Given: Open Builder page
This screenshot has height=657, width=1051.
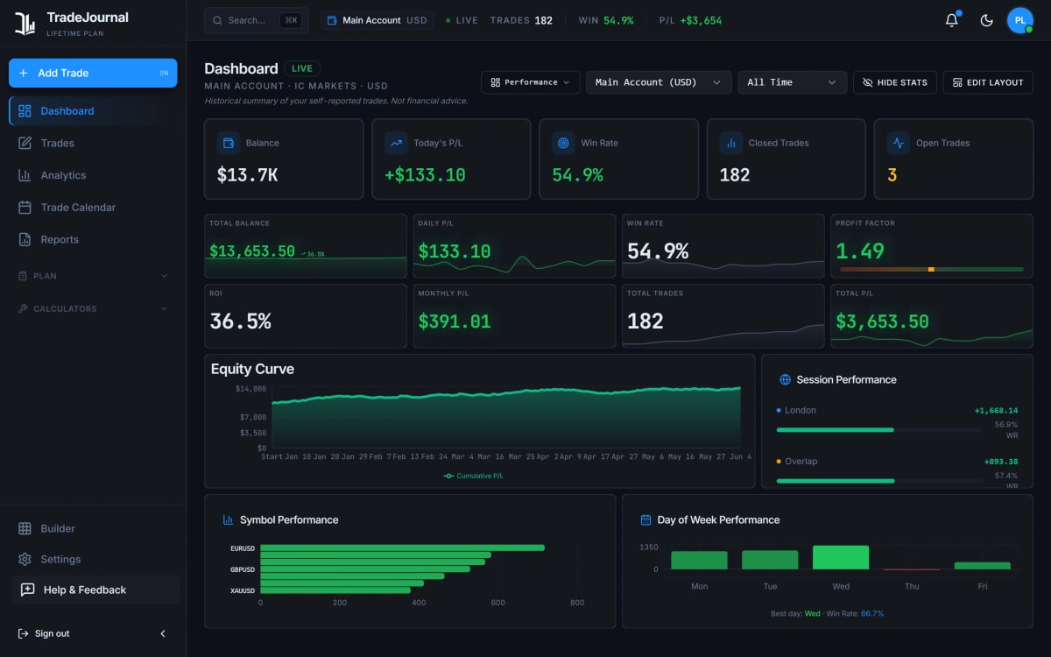Looking at the screenshot, I should pyautogui.click(x=93, y=528).
